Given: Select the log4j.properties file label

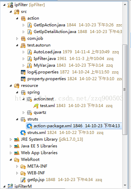Looking at the screenshot, I should tap(43, 72).
